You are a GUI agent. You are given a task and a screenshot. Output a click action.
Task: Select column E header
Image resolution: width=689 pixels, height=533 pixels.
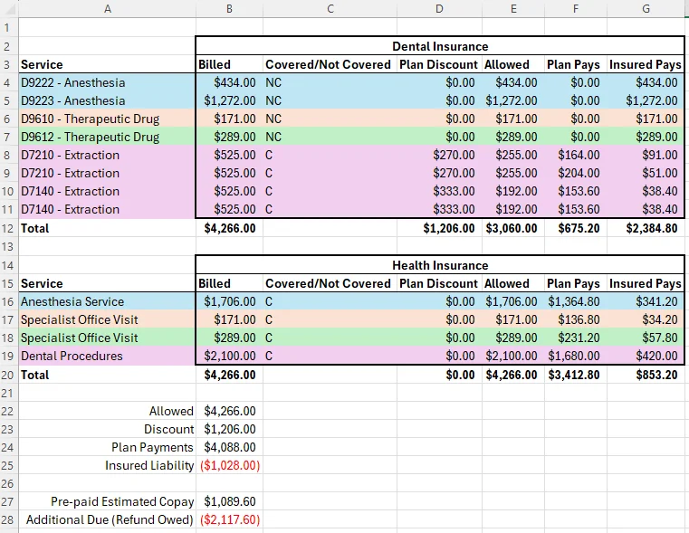513,9
